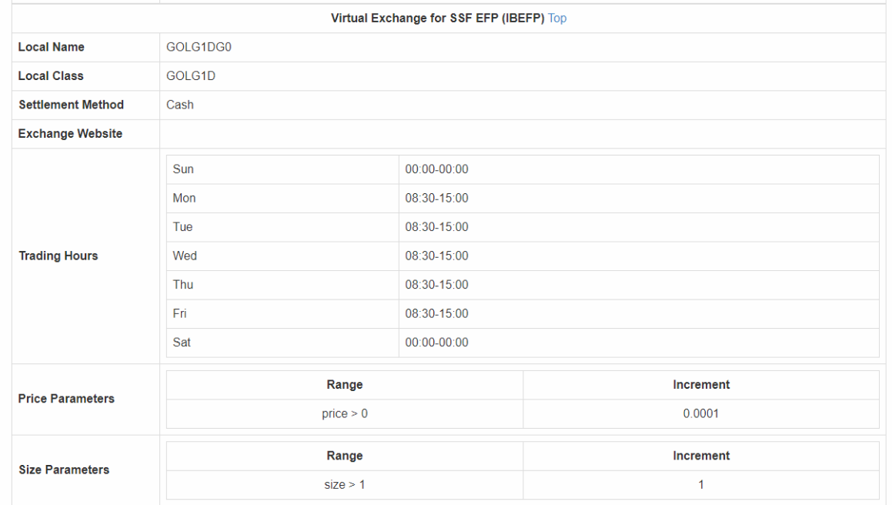Select the Sat trading hours 00:00-00:00
Image resolution: width=892 pixels, height=505 pixels.
tap(437, 343)
